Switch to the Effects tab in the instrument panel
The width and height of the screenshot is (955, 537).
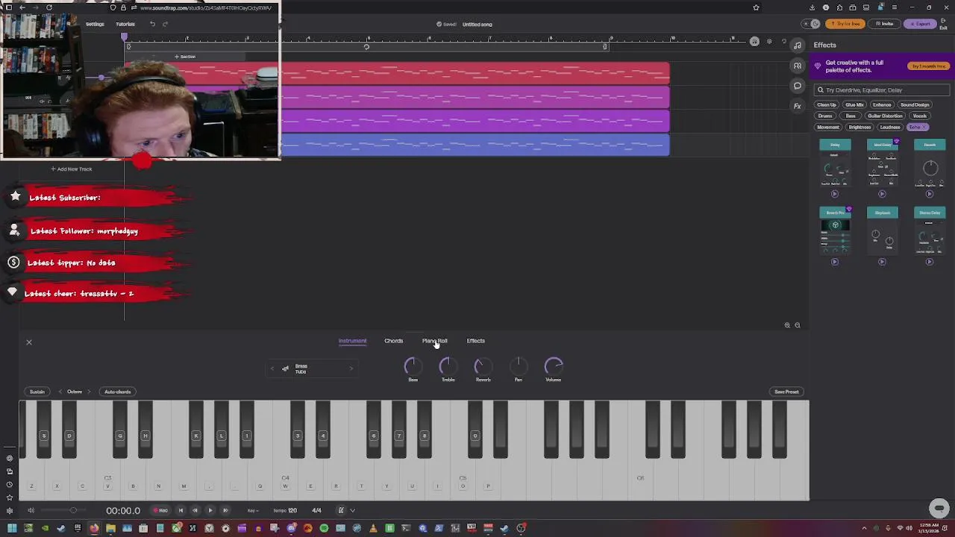point(475,341)
